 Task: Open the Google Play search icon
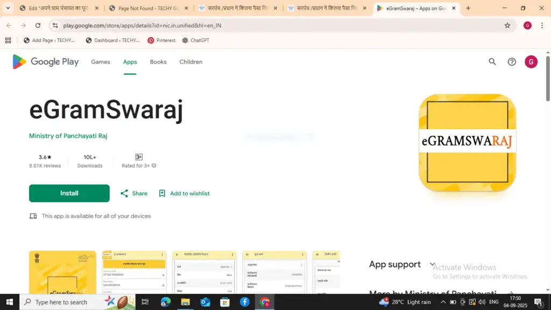point(492,62)
